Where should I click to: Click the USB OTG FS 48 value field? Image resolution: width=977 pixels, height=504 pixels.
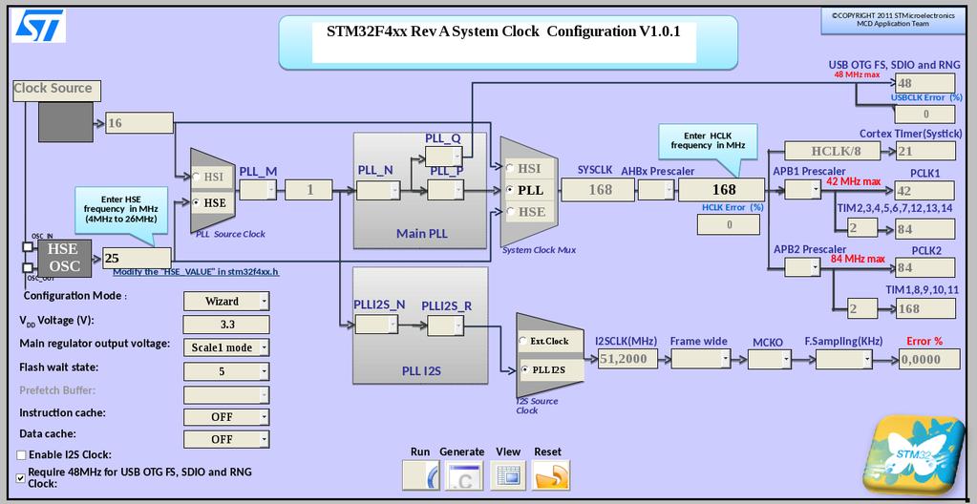pos(925,83)
